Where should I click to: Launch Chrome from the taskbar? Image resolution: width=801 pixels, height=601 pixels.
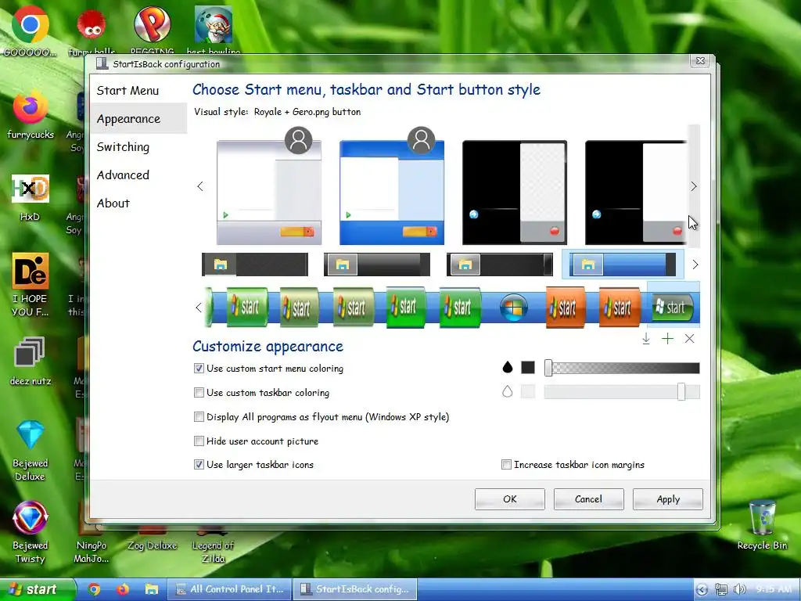pos(94,589)
